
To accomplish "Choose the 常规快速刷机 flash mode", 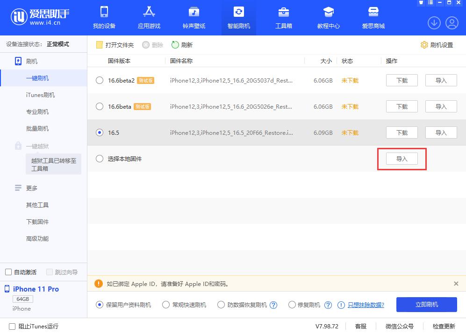I will (x=166, y=305).
